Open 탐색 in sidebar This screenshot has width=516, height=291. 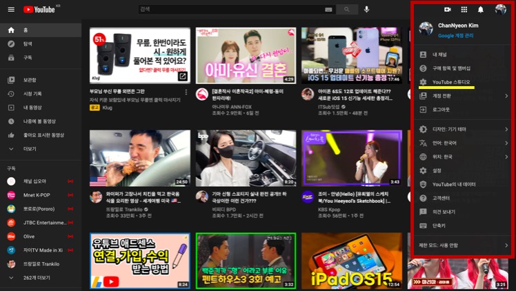tap(41, 44)
